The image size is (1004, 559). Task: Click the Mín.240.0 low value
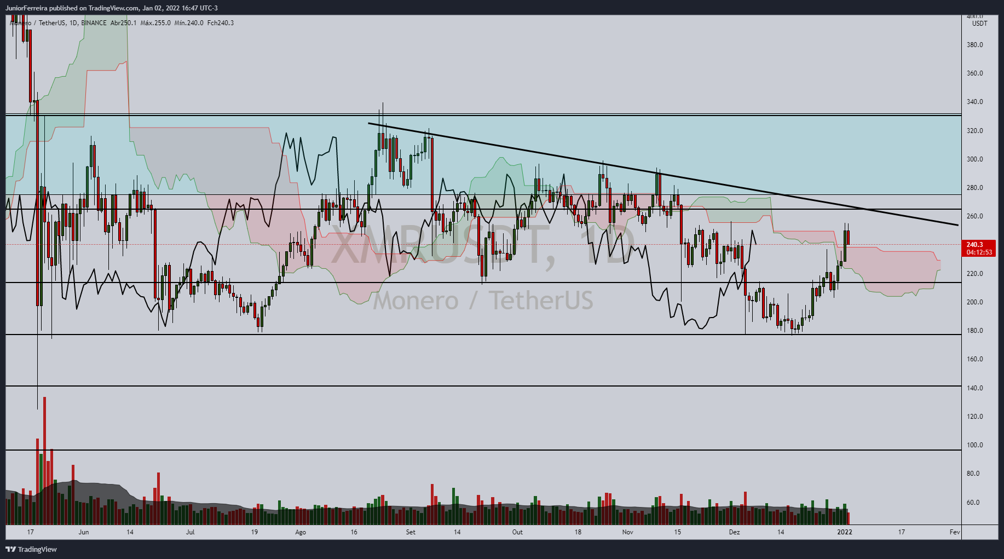click(189, 23)
